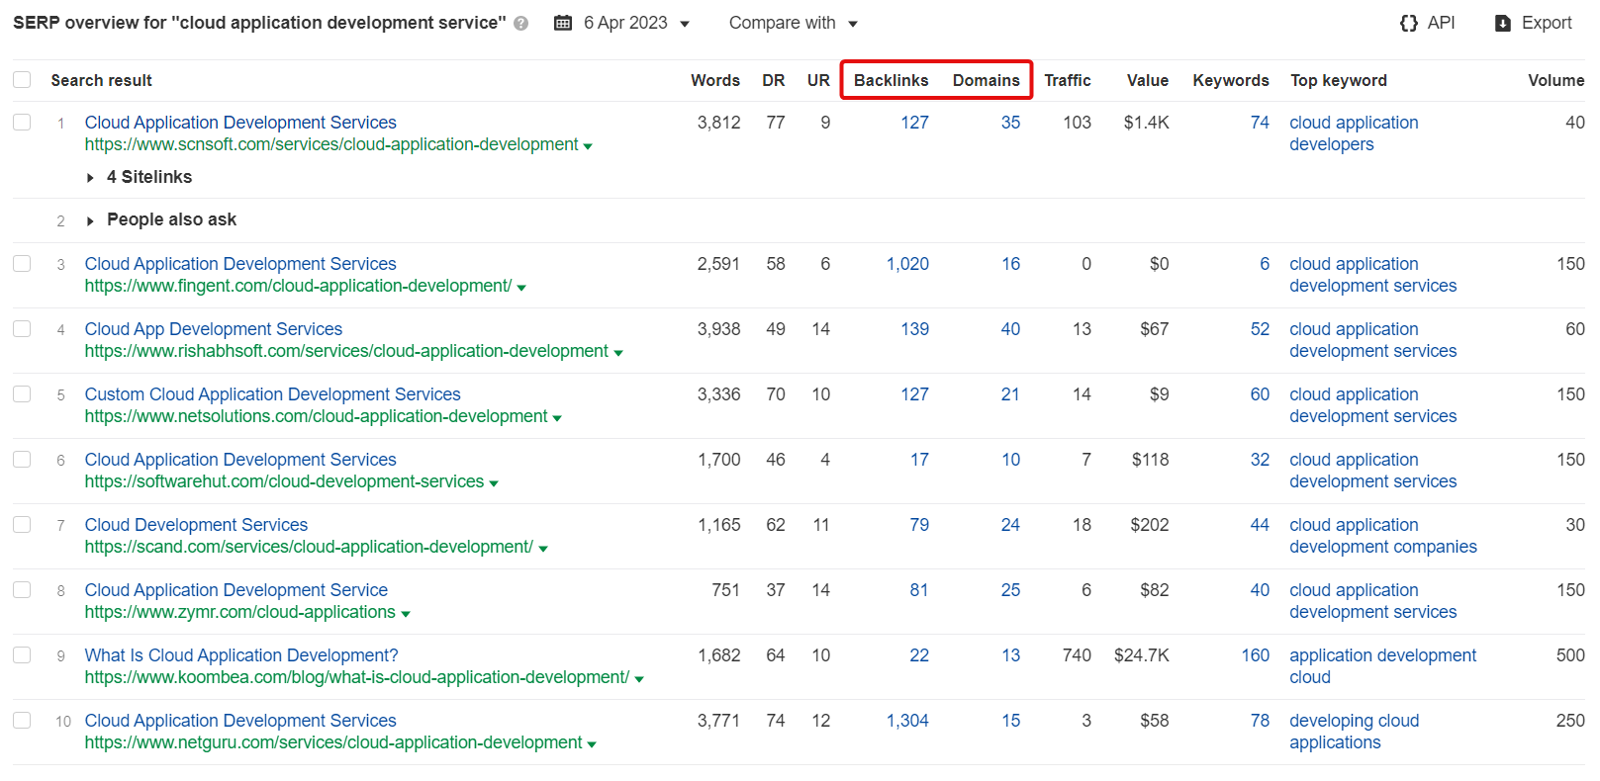Image resolution: width=1600 pixels, height=781 pixels.
Task: Click the Volume column header
Action: tap(1555, 80)
